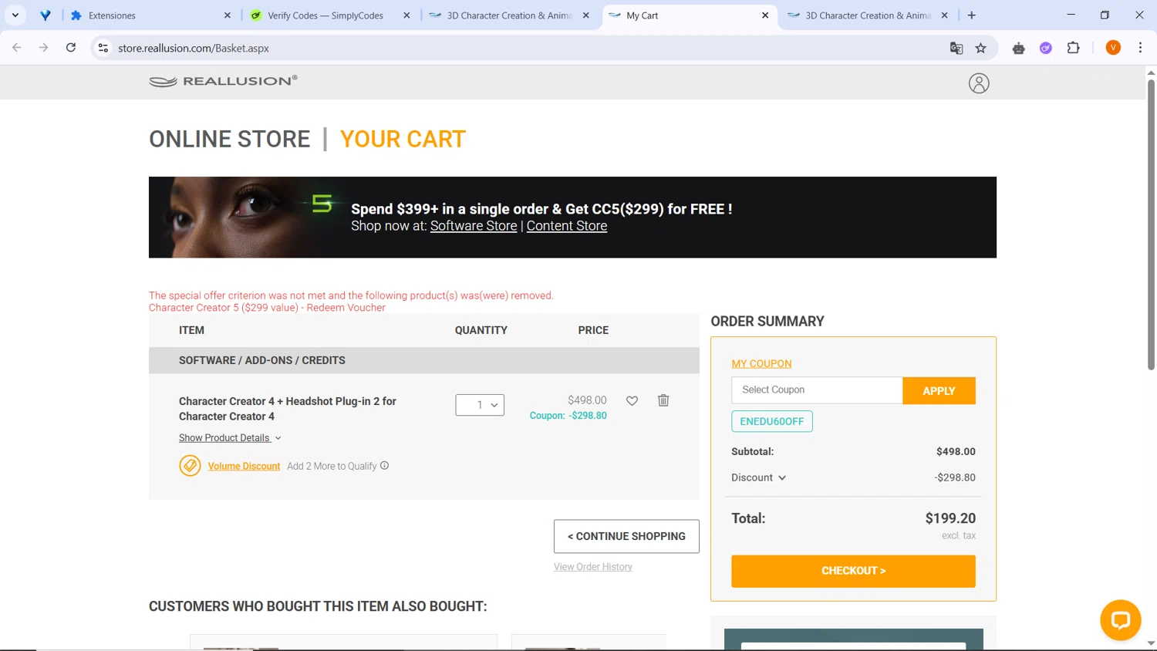The width and height of the screenshot is (1157, 651).
Task: Open the live chat bubble
Action: 1120,620
